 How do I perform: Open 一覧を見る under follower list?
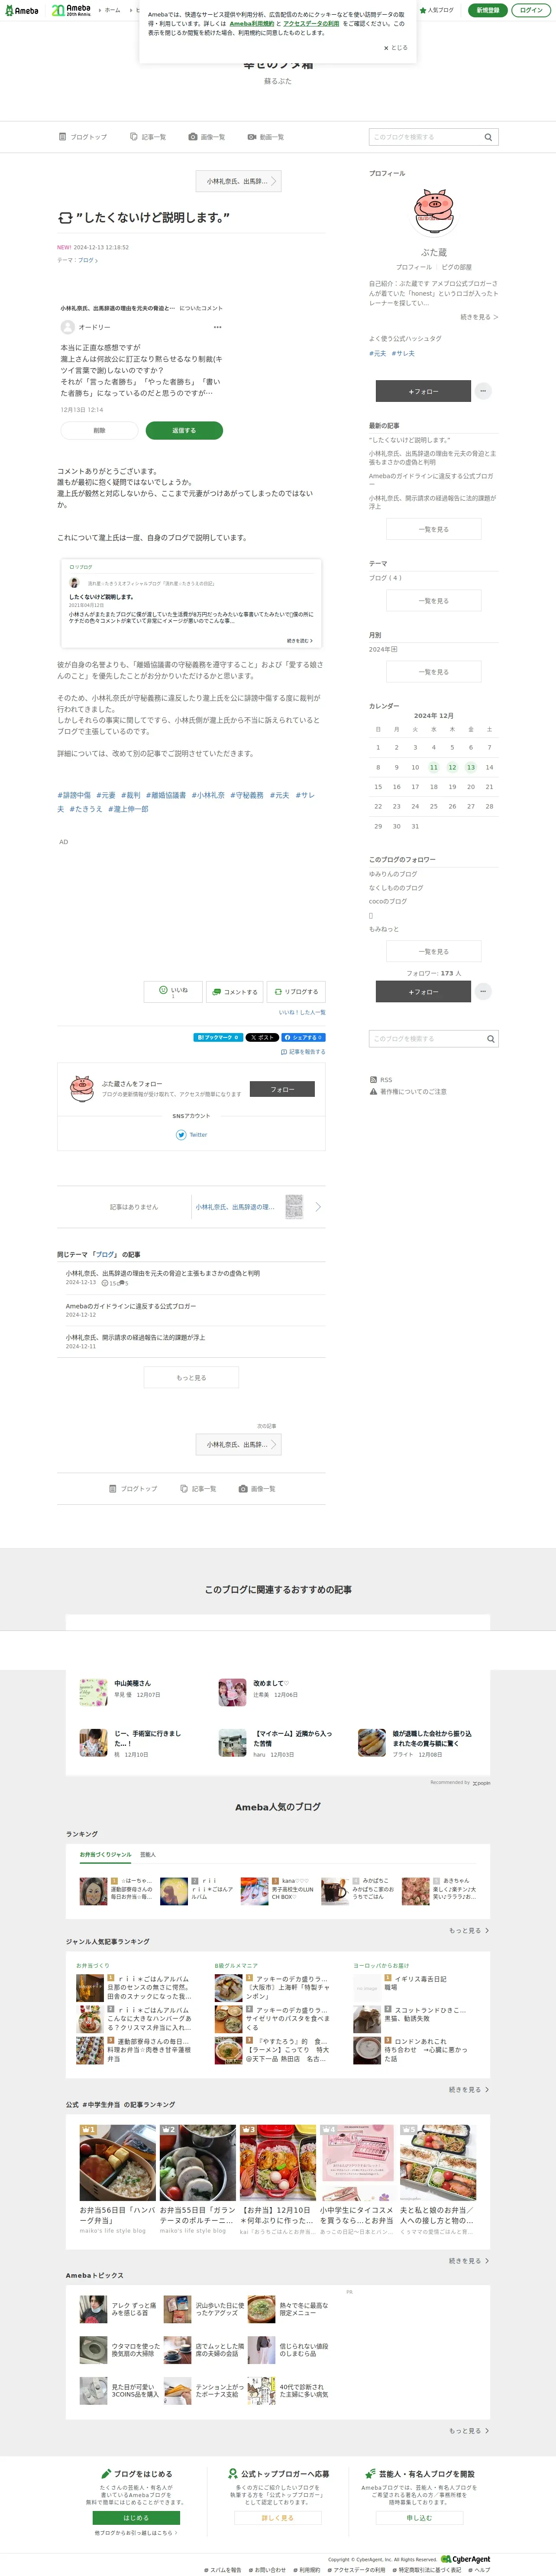click(x=433, y=951)
